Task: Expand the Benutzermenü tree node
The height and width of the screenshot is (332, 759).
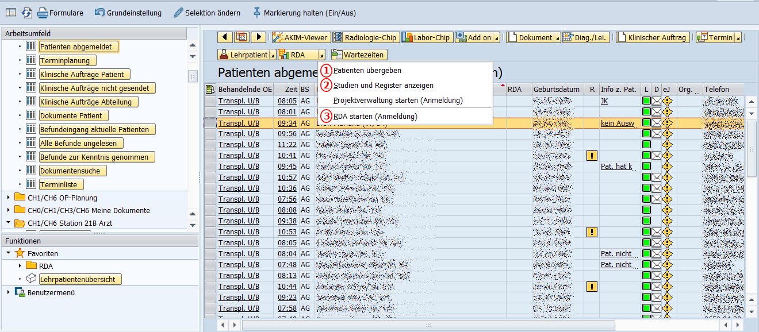Action: pos(8,292)
